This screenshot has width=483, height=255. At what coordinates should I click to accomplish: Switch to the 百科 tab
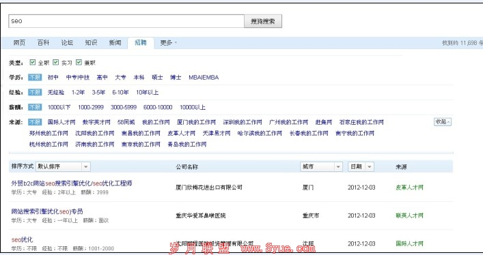43,43
